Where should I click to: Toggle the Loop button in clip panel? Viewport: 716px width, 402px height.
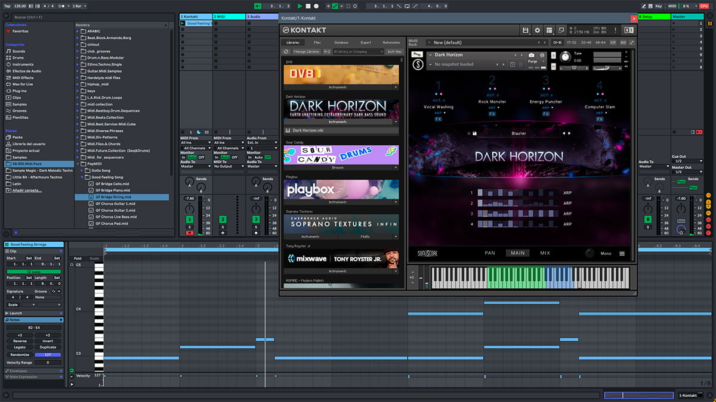(33, 272)
